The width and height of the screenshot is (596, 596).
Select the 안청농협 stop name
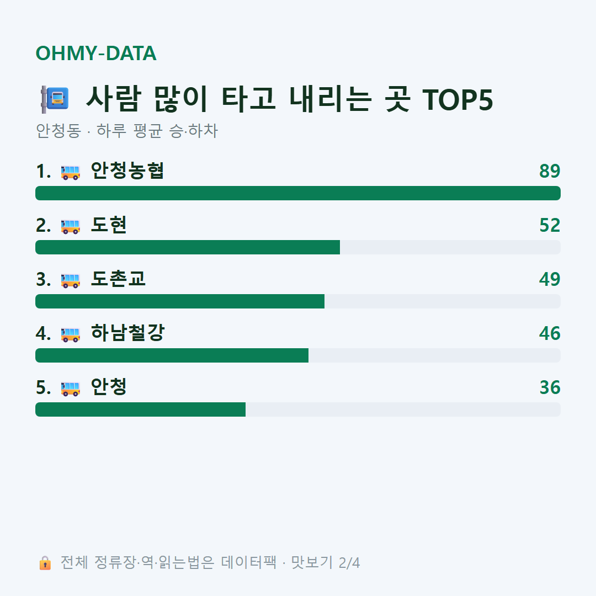[127, 171]
